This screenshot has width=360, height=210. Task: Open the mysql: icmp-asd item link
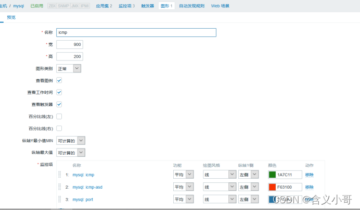[87, 187]
